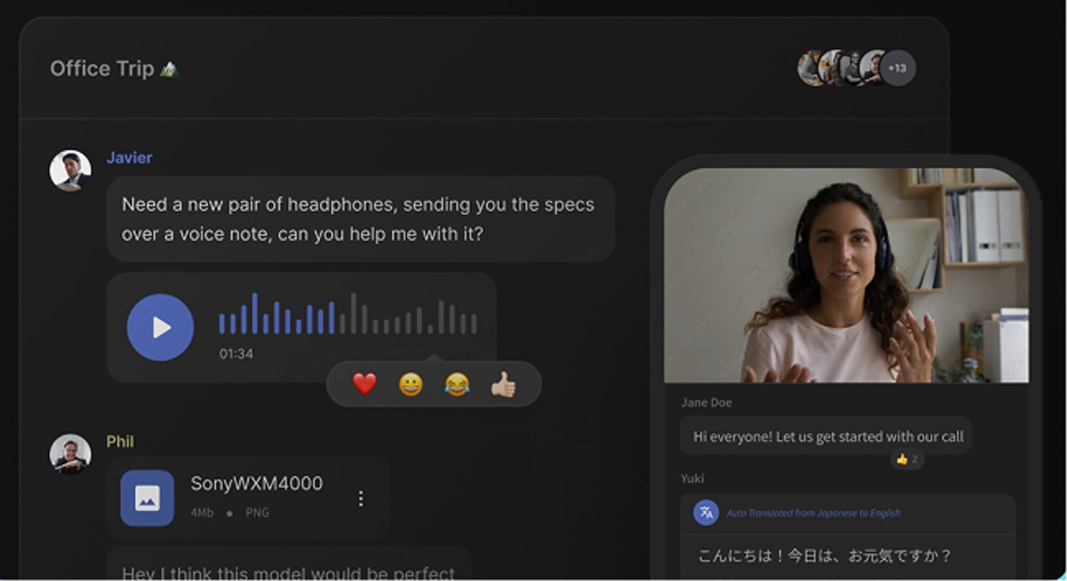React with the grinning face emoji
Viewport: 1067px width, 581px height.
(x=410, y=385)
